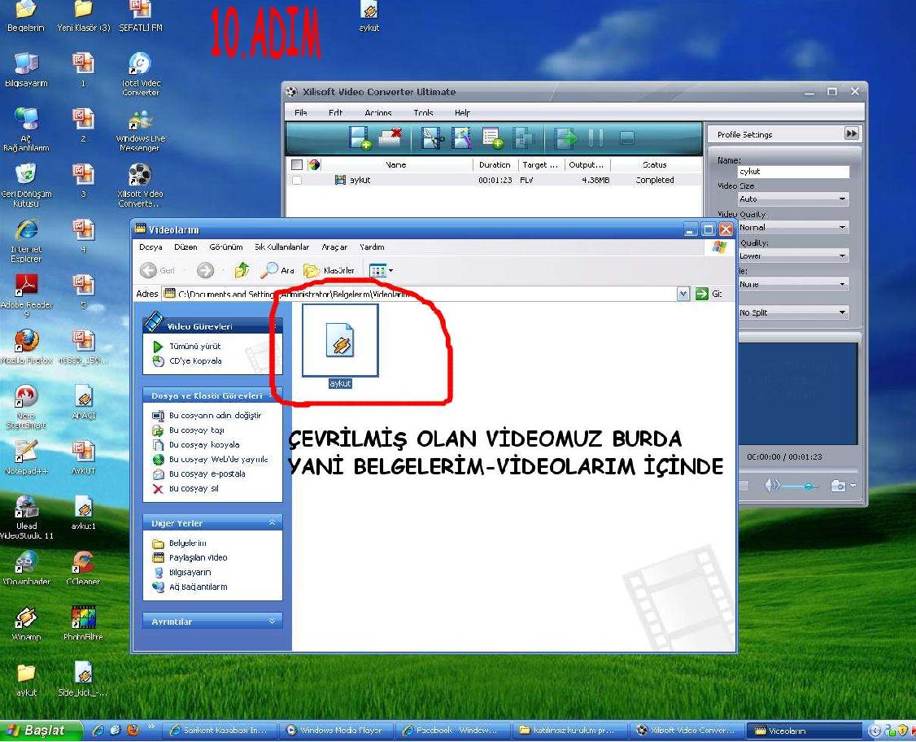
Task: Open File menu in Xilisoft
Action: [x=300, y=113]
